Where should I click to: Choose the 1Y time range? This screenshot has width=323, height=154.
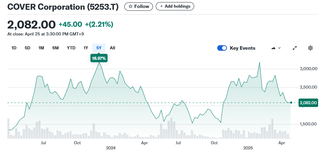[86, 48]
